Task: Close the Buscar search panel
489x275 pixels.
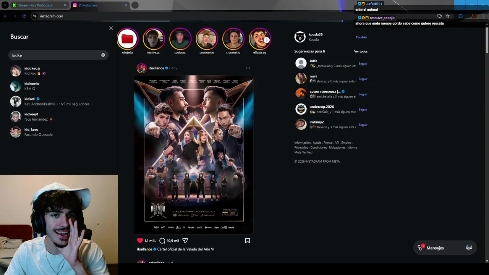Action: (111, 28)
